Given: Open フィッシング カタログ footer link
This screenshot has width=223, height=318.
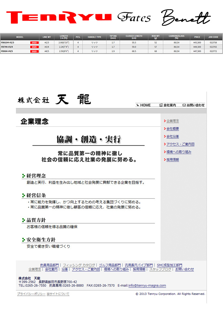Looking at the screenshot, I should coord(79,265).
